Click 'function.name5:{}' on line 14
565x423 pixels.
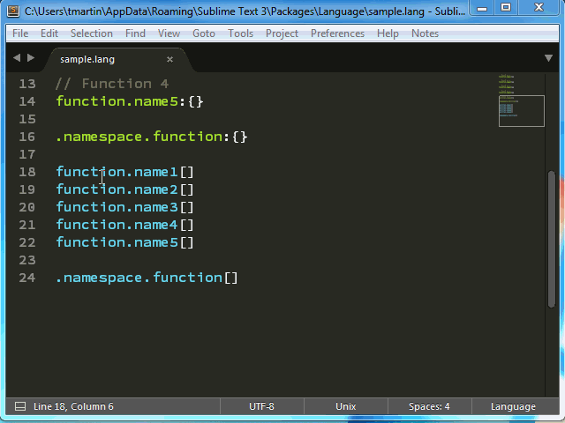130,101
